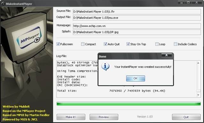Click the info icon in Done dialog

point(105,67)
